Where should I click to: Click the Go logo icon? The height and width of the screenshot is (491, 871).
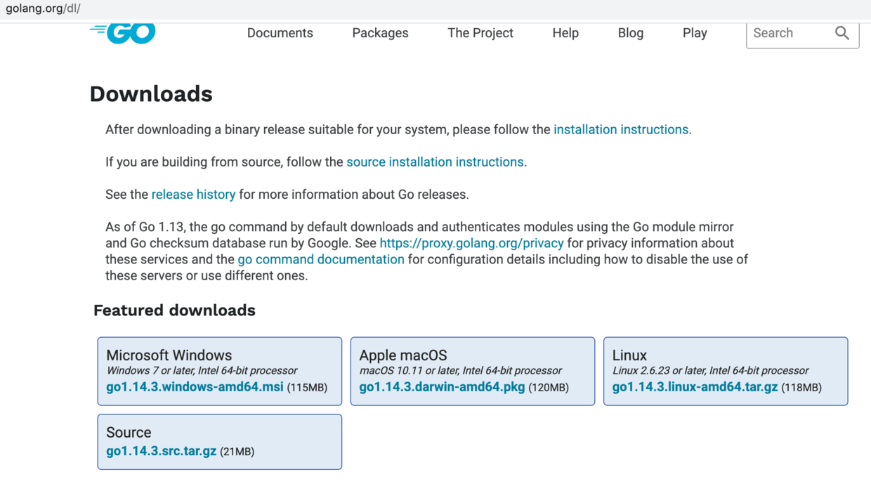[124, 33]
